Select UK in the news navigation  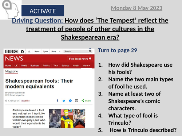click(16, 66)
